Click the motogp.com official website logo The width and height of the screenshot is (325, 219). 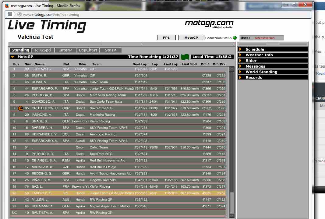pyautogui.click(x=209, y=24)
